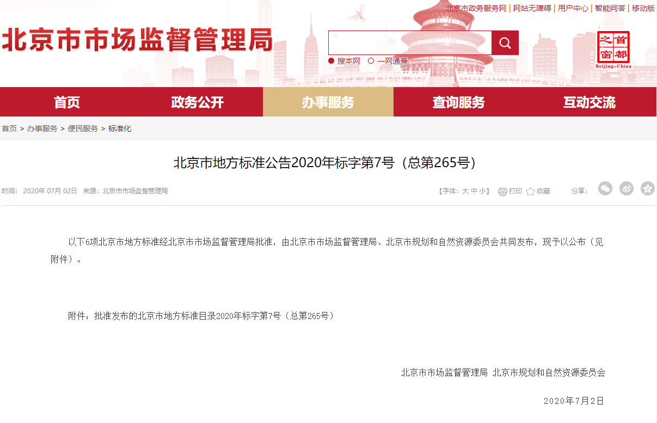657x423 pixels.
Task: Click the favorite star outline icon
Action: pyautogui.click(x=531, y=191)
